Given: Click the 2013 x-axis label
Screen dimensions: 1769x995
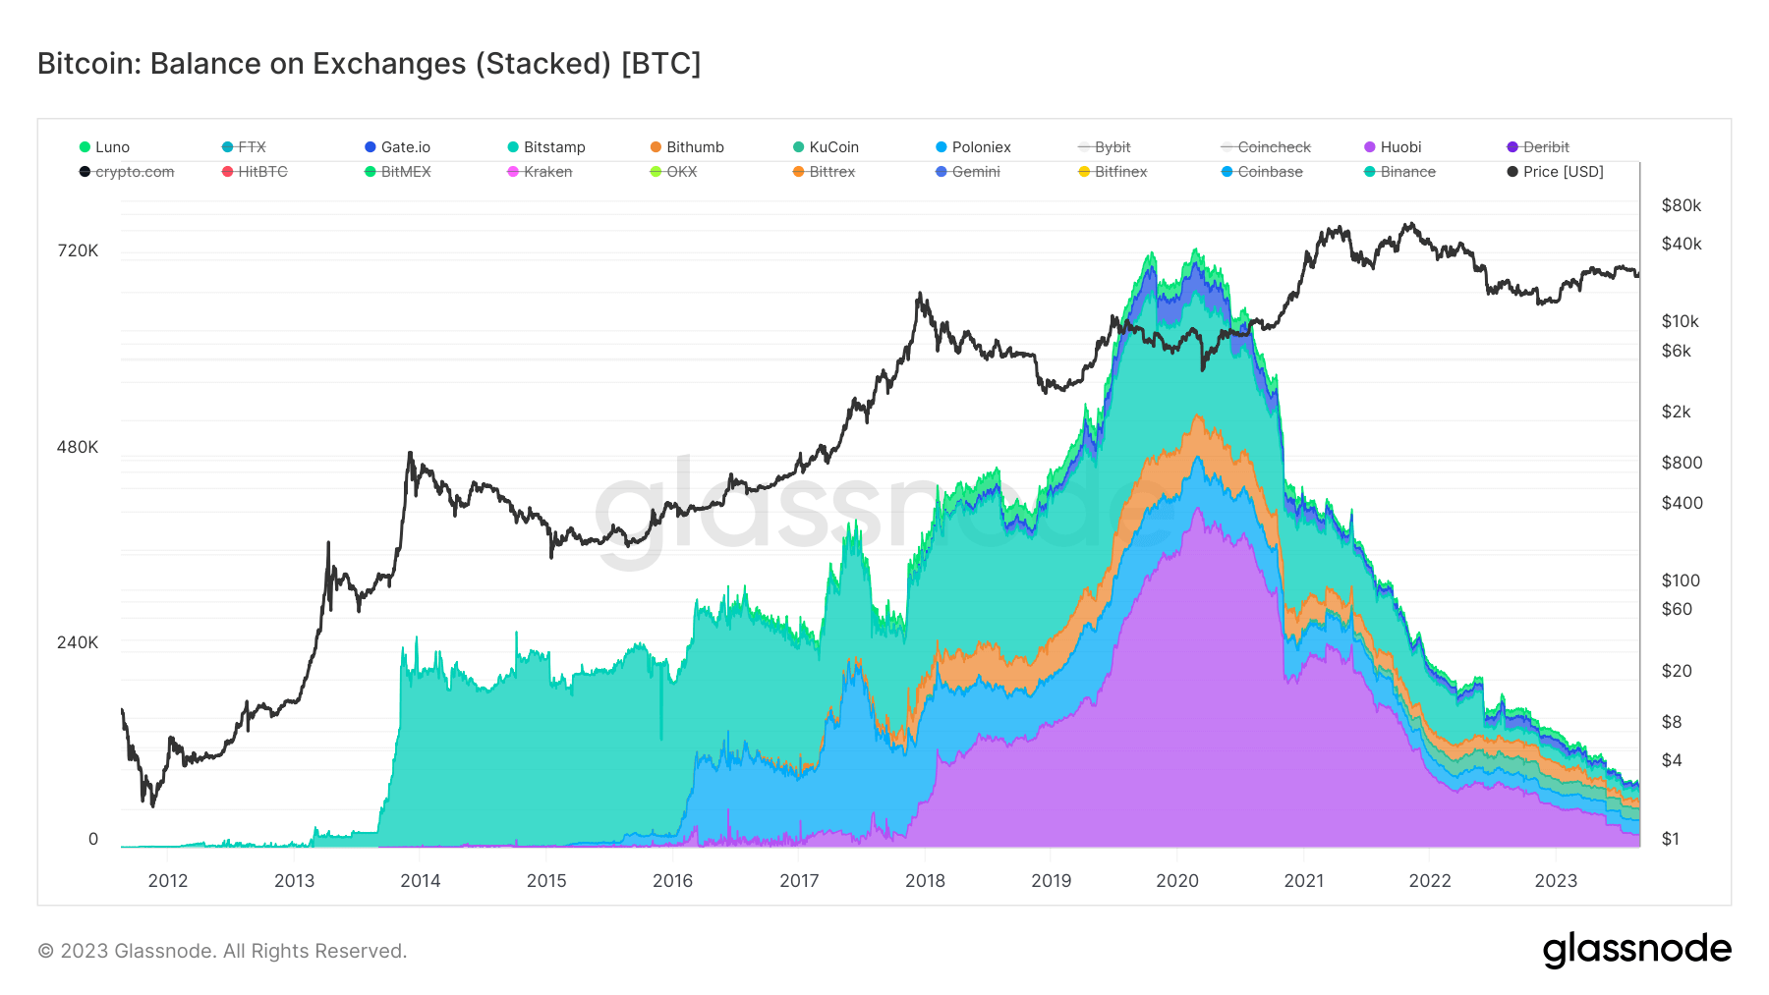Looking at the screenshot, I should point(294,881).
